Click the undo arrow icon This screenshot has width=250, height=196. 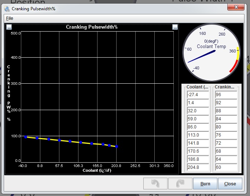(155, 184)
